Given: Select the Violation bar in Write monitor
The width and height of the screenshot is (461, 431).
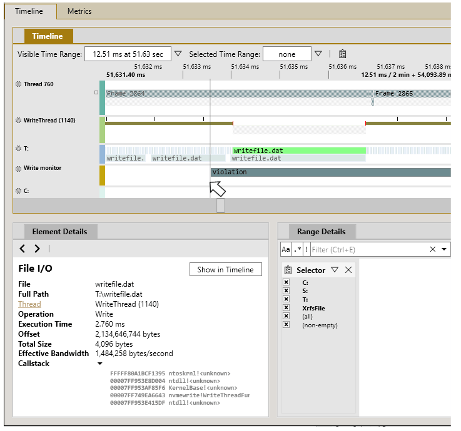Looking at the screenshot, I should pyautogui.click(x=331, y=172).
